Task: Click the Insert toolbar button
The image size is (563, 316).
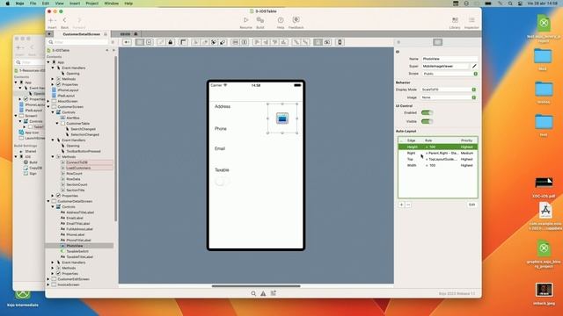Action: tap(52, 23)
